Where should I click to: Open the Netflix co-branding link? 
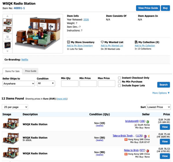[25, 60]
